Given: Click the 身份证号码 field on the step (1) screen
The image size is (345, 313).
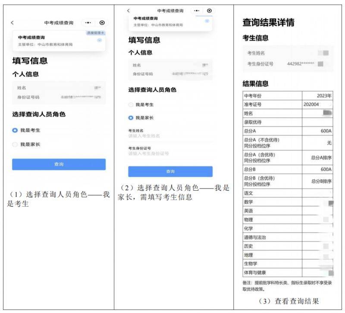Looking at the screenshot, I should click(x=59, y=97).
